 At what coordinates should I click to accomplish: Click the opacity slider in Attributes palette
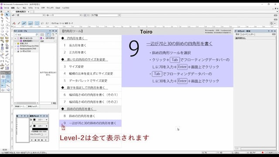(x=39, y=137)
